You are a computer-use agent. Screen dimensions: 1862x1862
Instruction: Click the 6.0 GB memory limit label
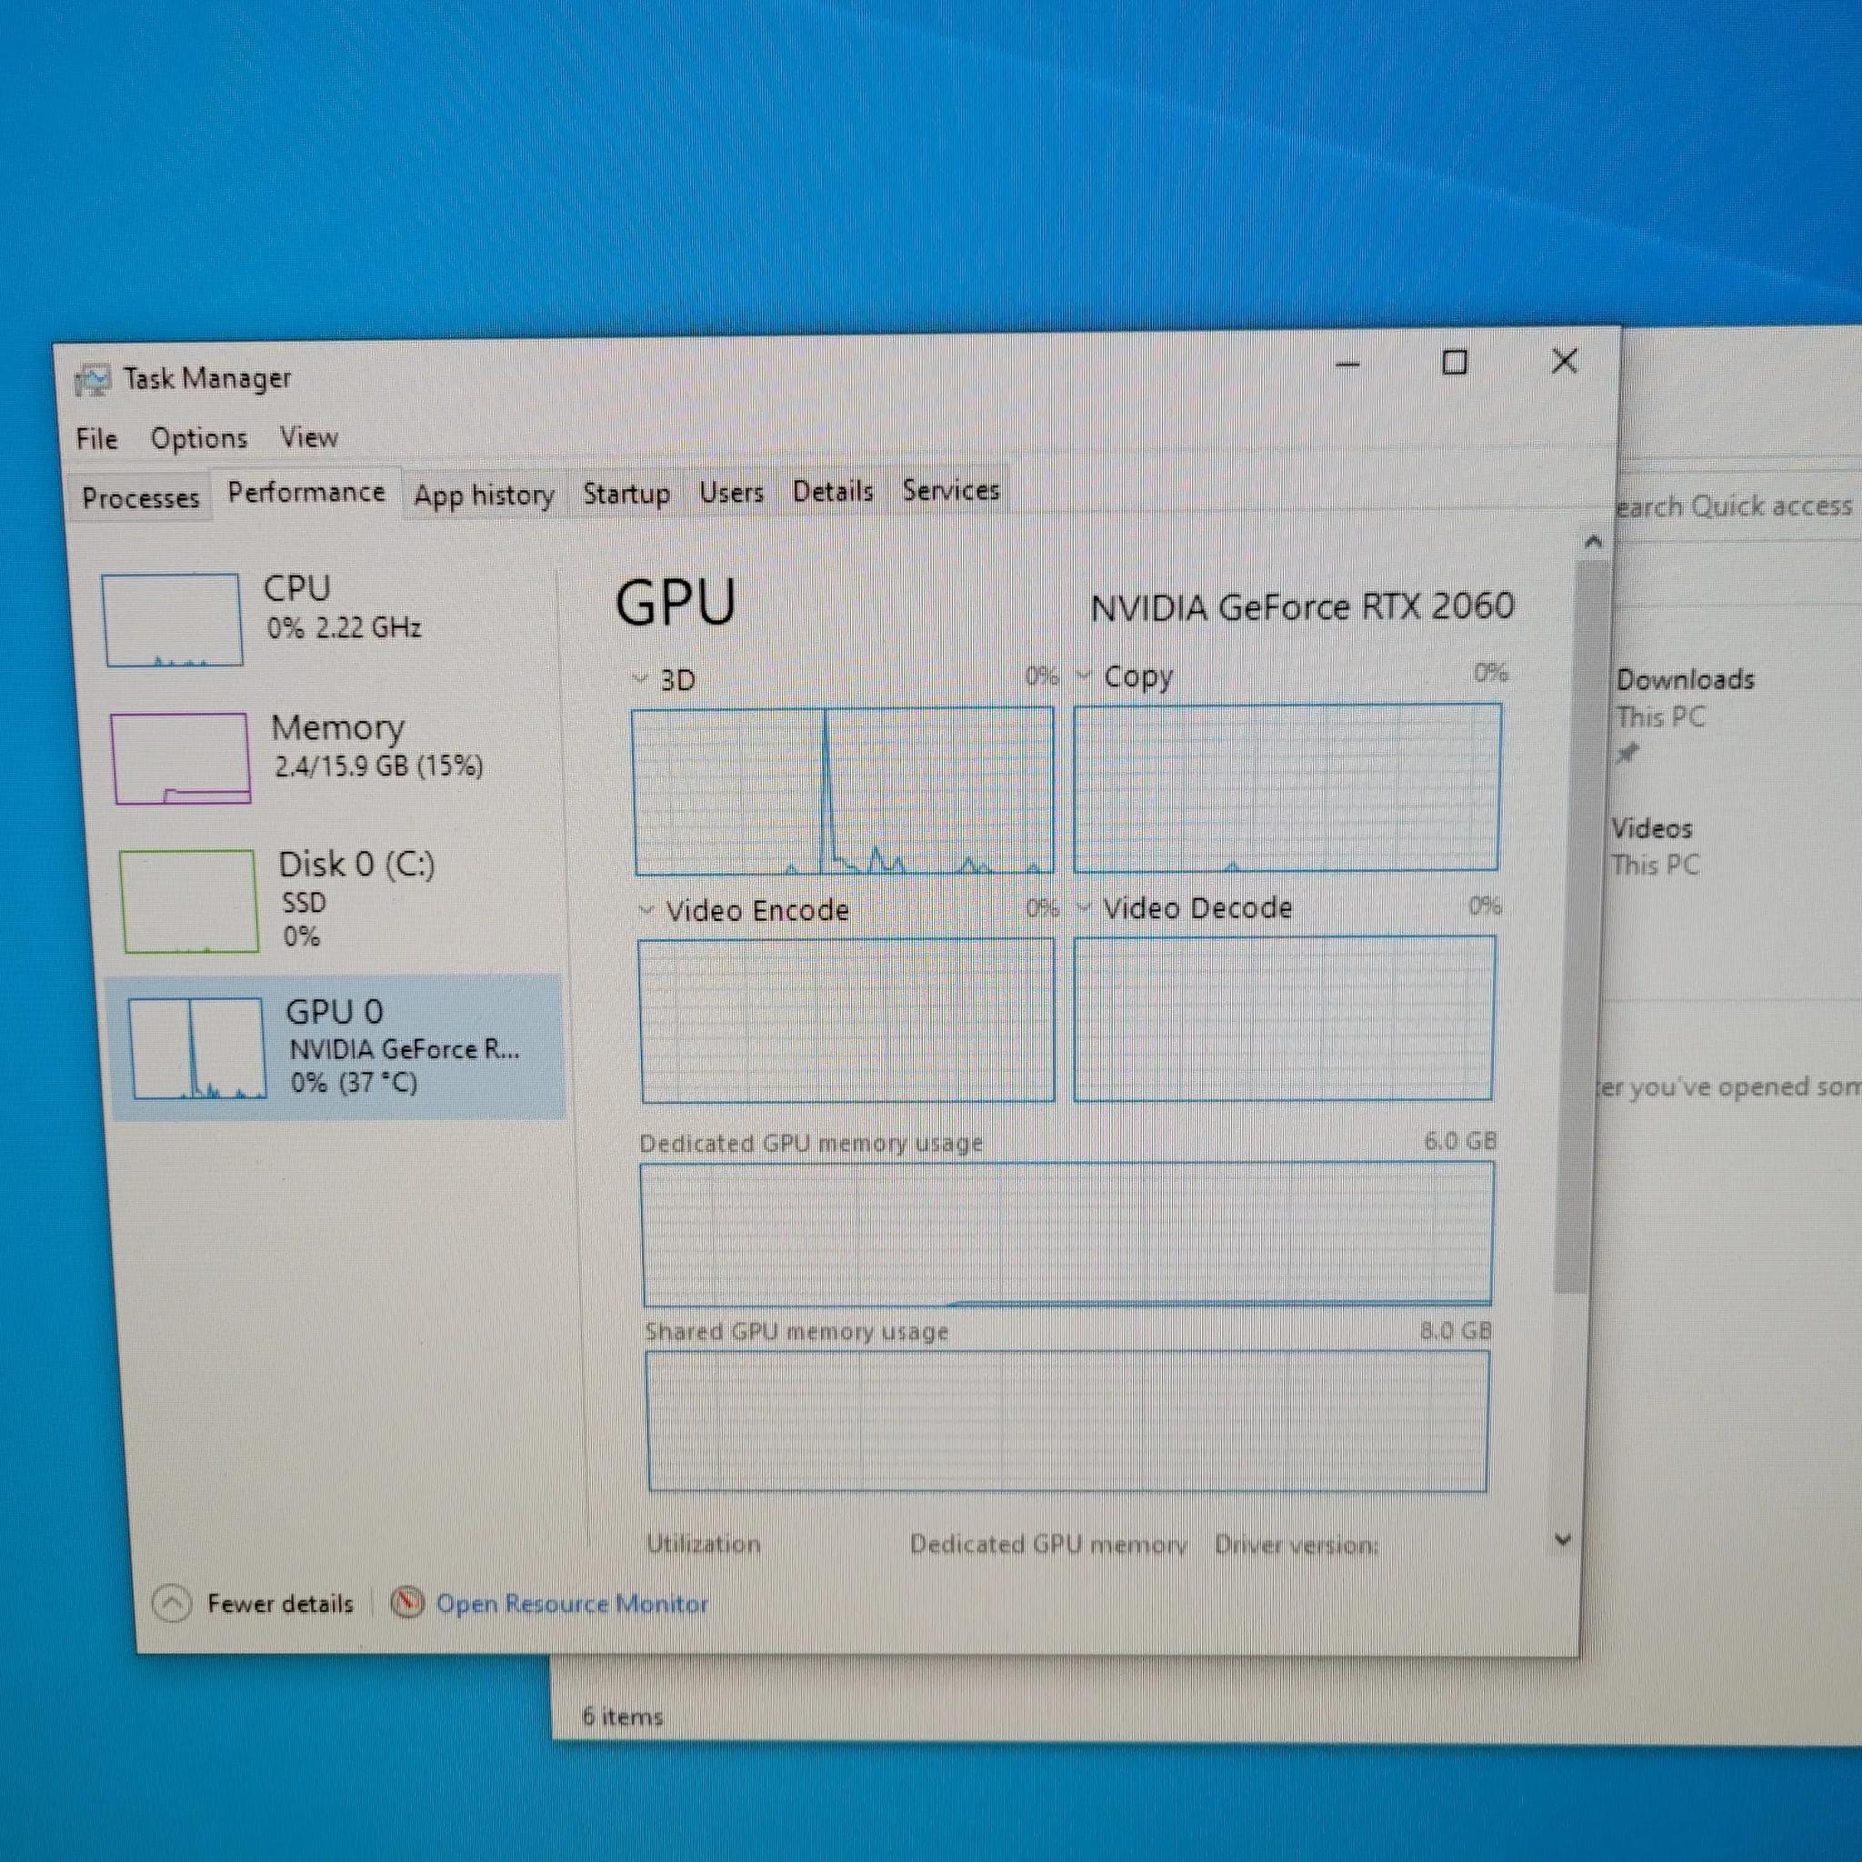[1460, 1141]
